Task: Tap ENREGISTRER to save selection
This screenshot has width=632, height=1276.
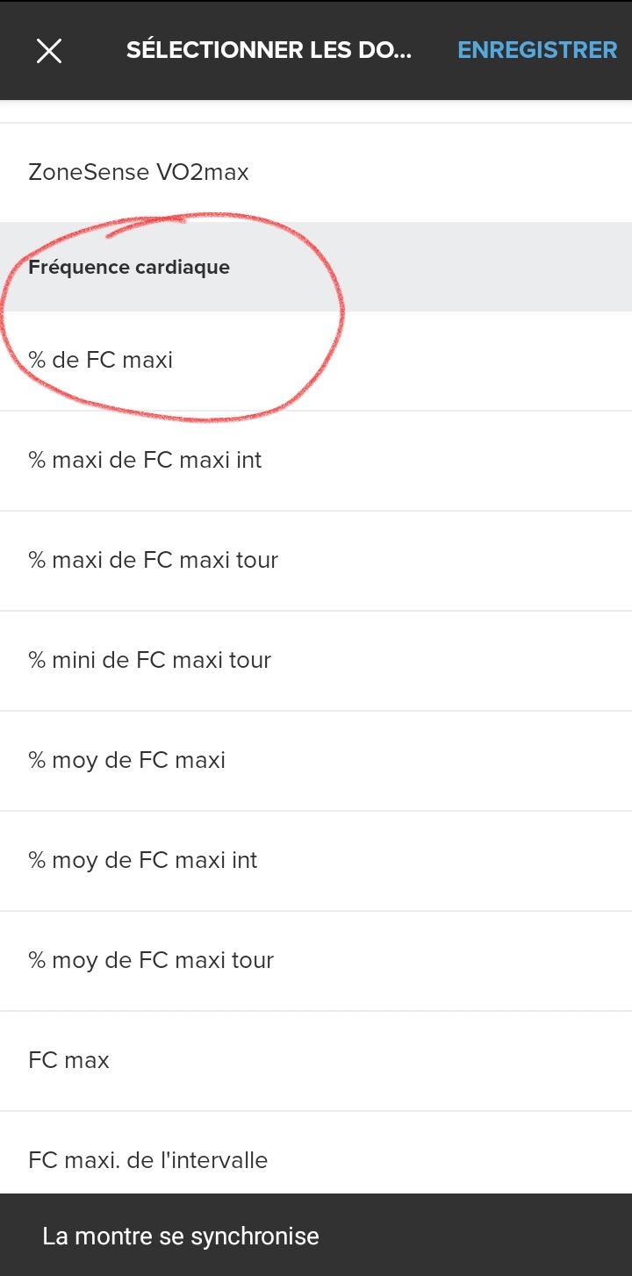Action: [537, 50]
